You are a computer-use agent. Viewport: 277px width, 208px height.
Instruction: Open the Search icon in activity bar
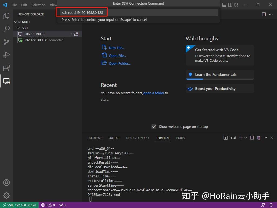point(6,29)
